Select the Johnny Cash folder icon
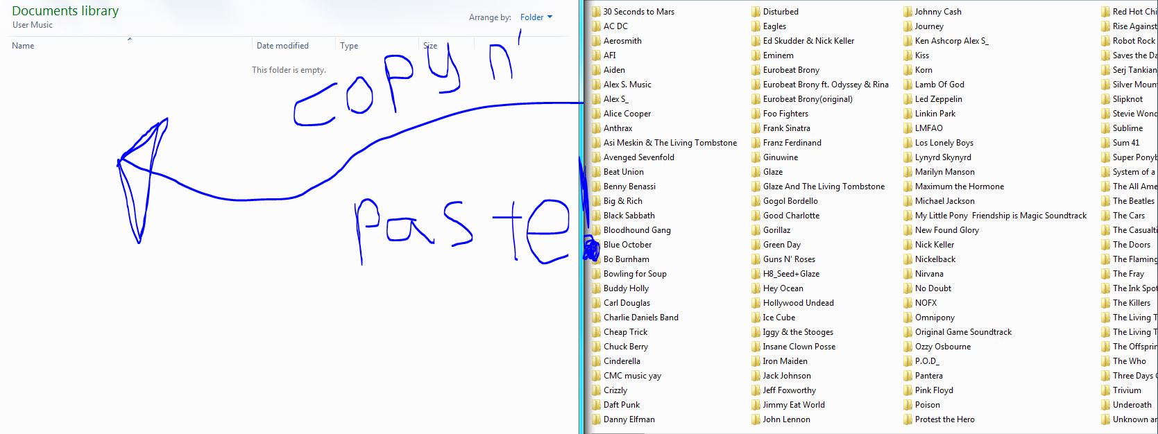This screenshot has height=434, width=1158. coord(908,12)
